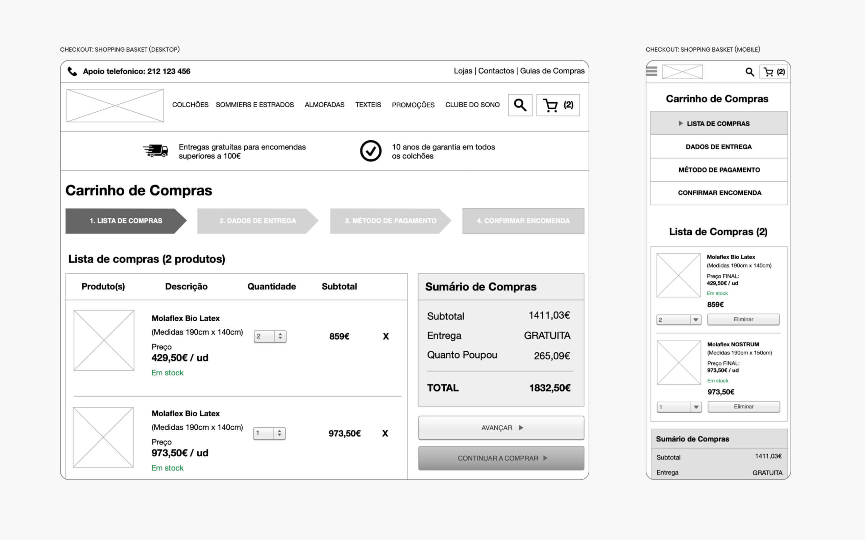Click Eliminar for Molaflex Bio Latex
865x540 pixels.
click(x=743, y=319)
